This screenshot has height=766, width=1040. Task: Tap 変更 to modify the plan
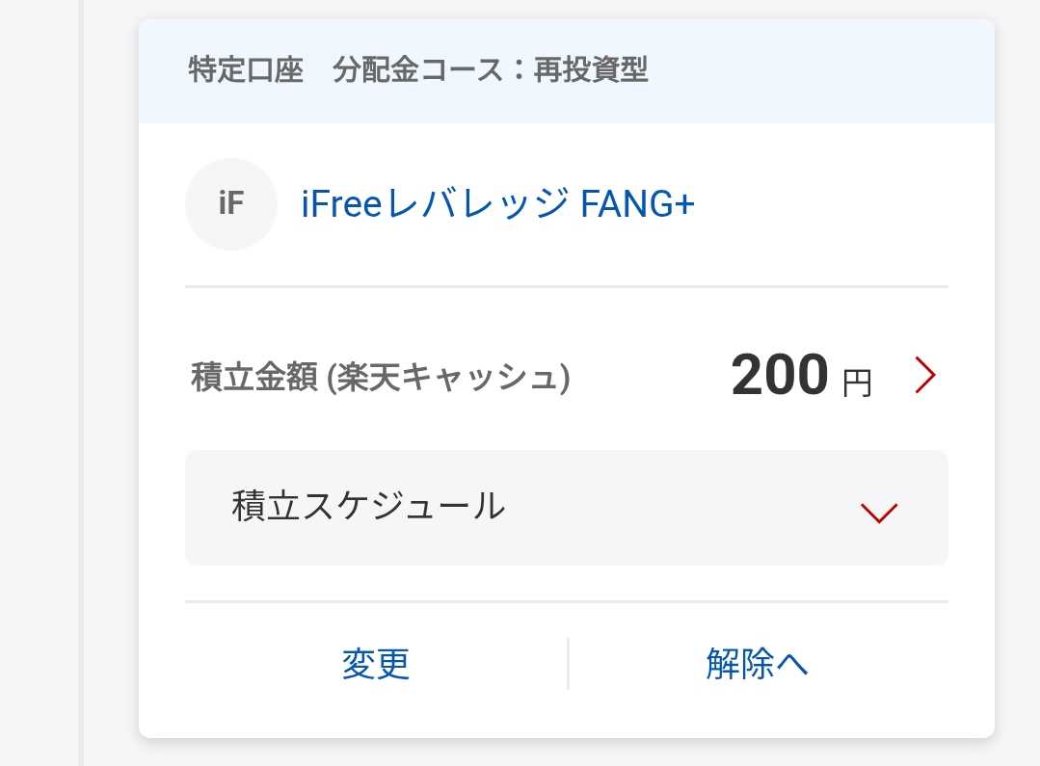click(x=376, y=664)
